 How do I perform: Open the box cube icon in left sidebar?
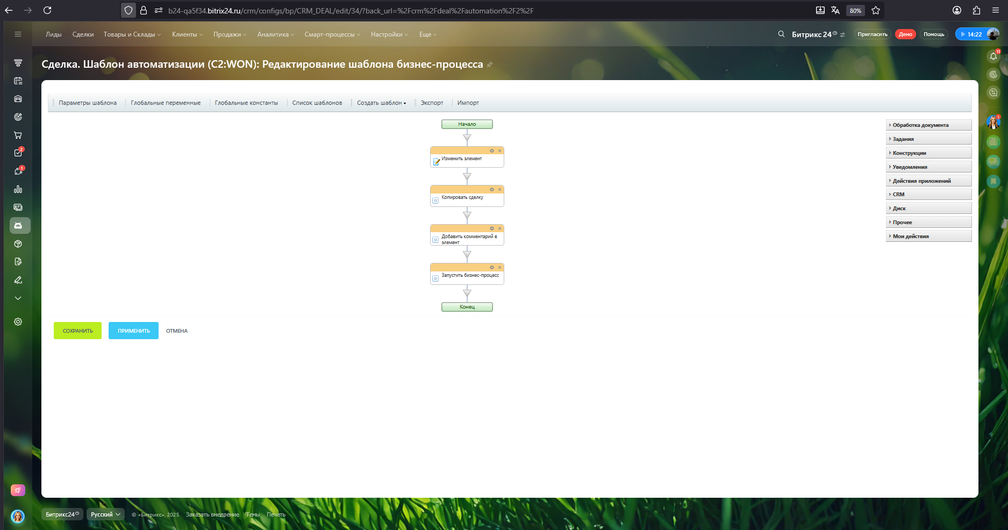click(18, 244)
